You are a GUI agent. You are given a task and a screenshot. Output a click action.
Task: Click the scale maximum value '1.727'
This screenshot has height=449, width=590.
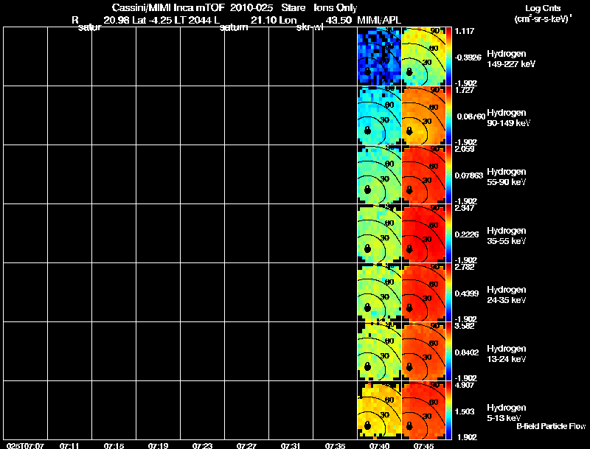[x=465, y=90]
